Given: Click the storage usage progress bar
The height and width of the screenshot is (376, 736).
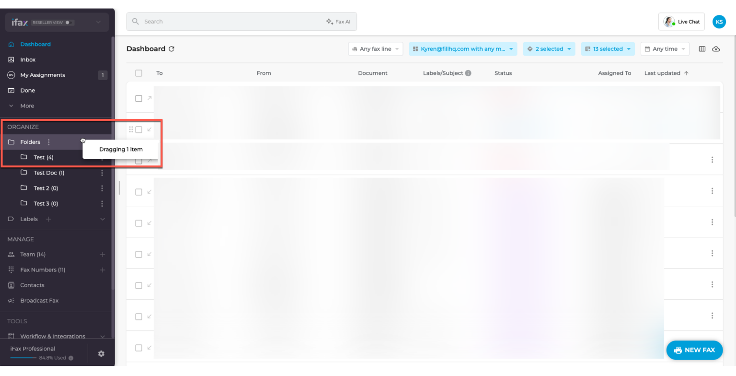Looking at the screenshot, I should [23, 358].
